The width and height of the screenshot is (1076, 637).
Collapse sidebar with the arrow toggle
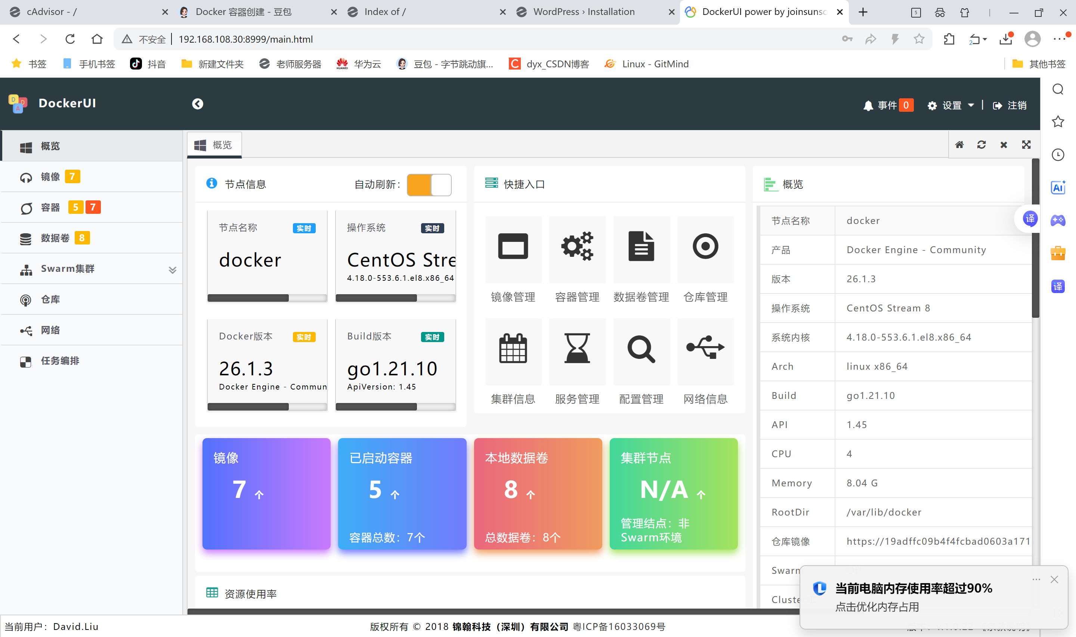[198, 104]
